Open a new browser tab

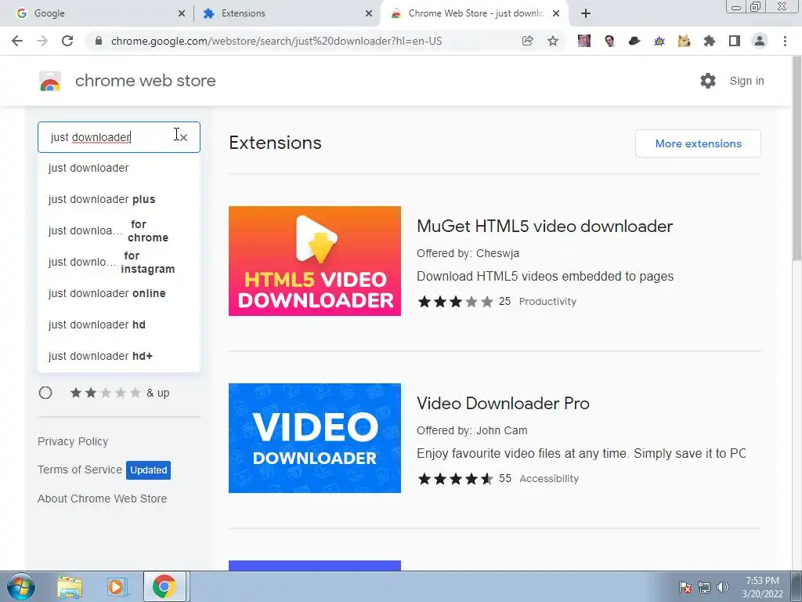[586, 13]
